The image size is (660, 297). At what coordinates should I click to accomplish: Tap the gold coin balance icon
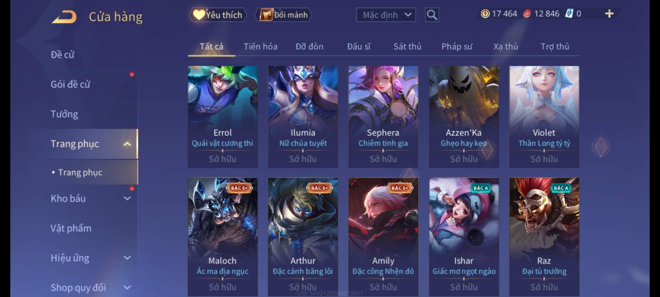point(485,14)
